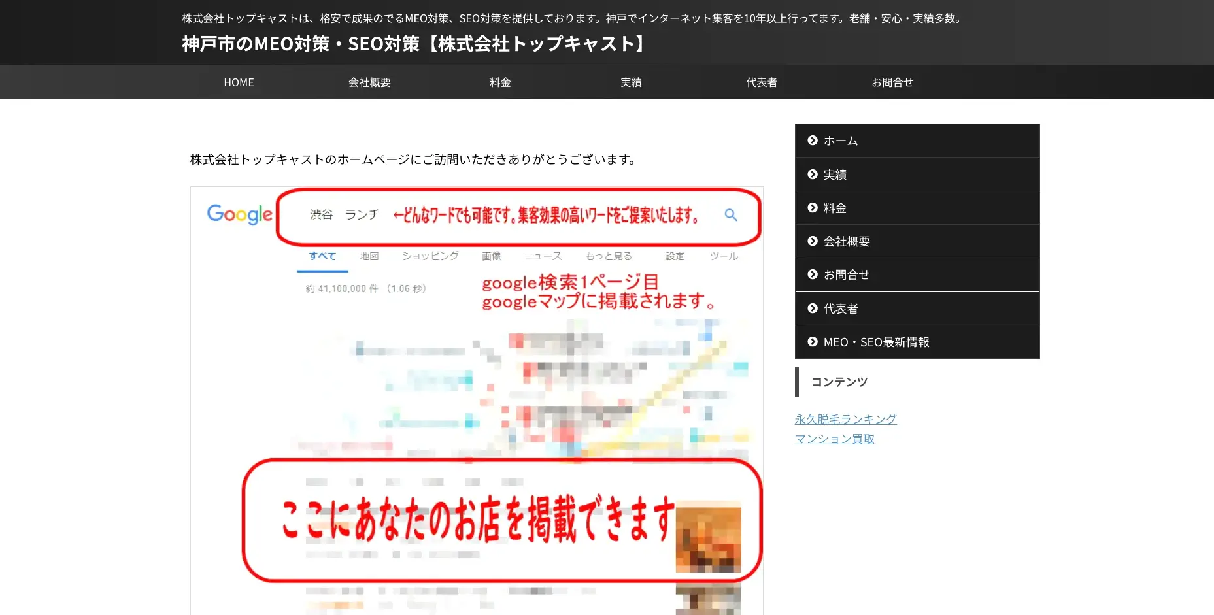Click the Google logo in the screenshot image

coord(239,214)
